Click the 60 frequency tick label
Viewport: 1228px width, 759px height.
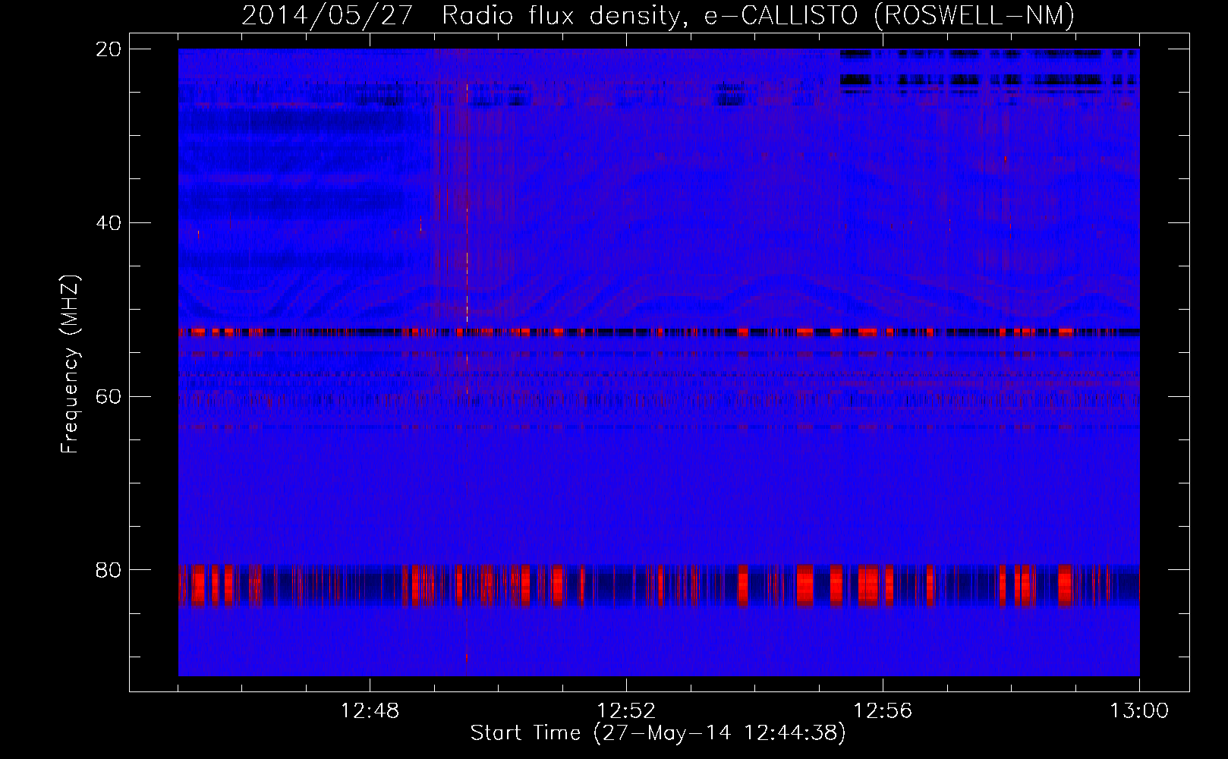pos(108,396)
